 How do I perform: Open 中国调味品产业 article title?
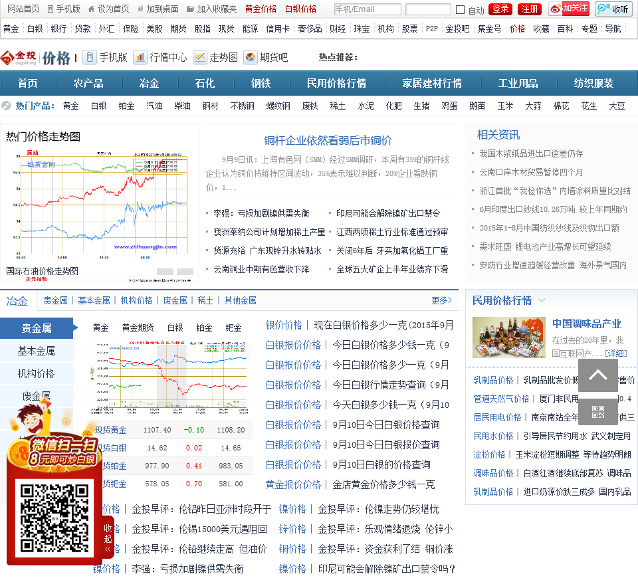pyautogui.click(x=586, y=324)
